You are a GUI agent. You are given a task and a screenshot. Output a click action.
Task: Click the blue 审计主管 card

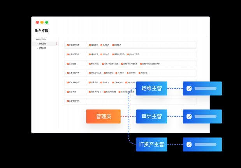click(x=152, y=116)
